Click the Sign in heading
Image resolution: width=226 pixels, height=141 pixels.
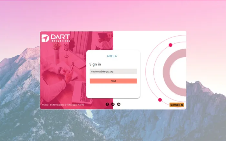pyautogui.click(x=95, y=64)
